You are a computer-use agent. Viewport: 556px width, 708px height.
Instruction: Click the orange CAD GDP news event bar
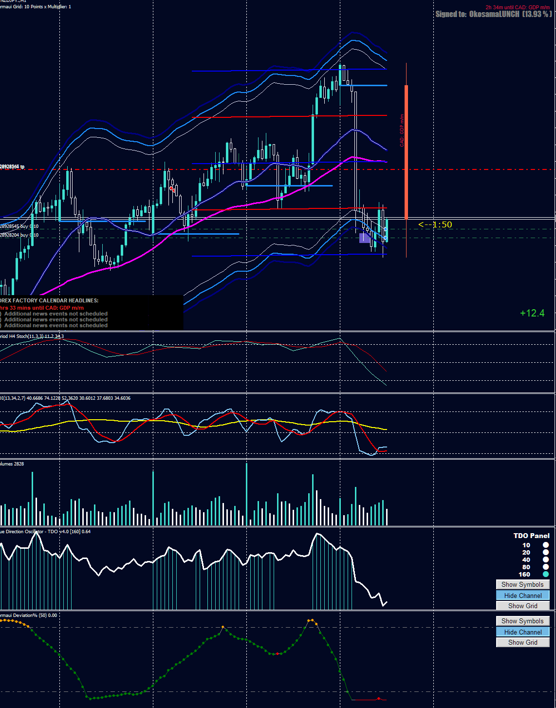point(406,152)
